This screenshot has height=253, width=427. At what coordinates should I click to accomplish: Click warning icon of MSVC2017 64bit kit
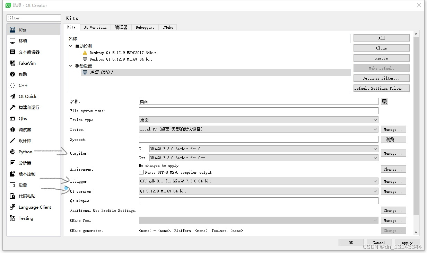pos(85,53)
